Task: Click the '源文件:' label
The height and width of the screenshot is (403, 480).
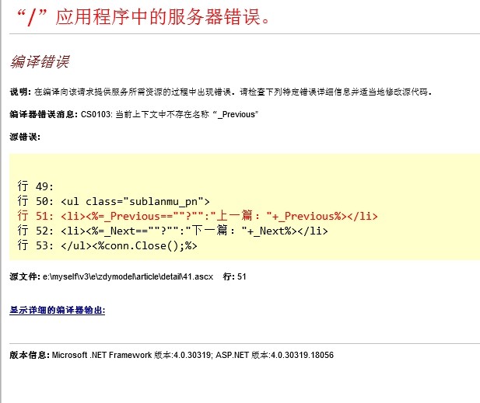Action: point(25,276)
